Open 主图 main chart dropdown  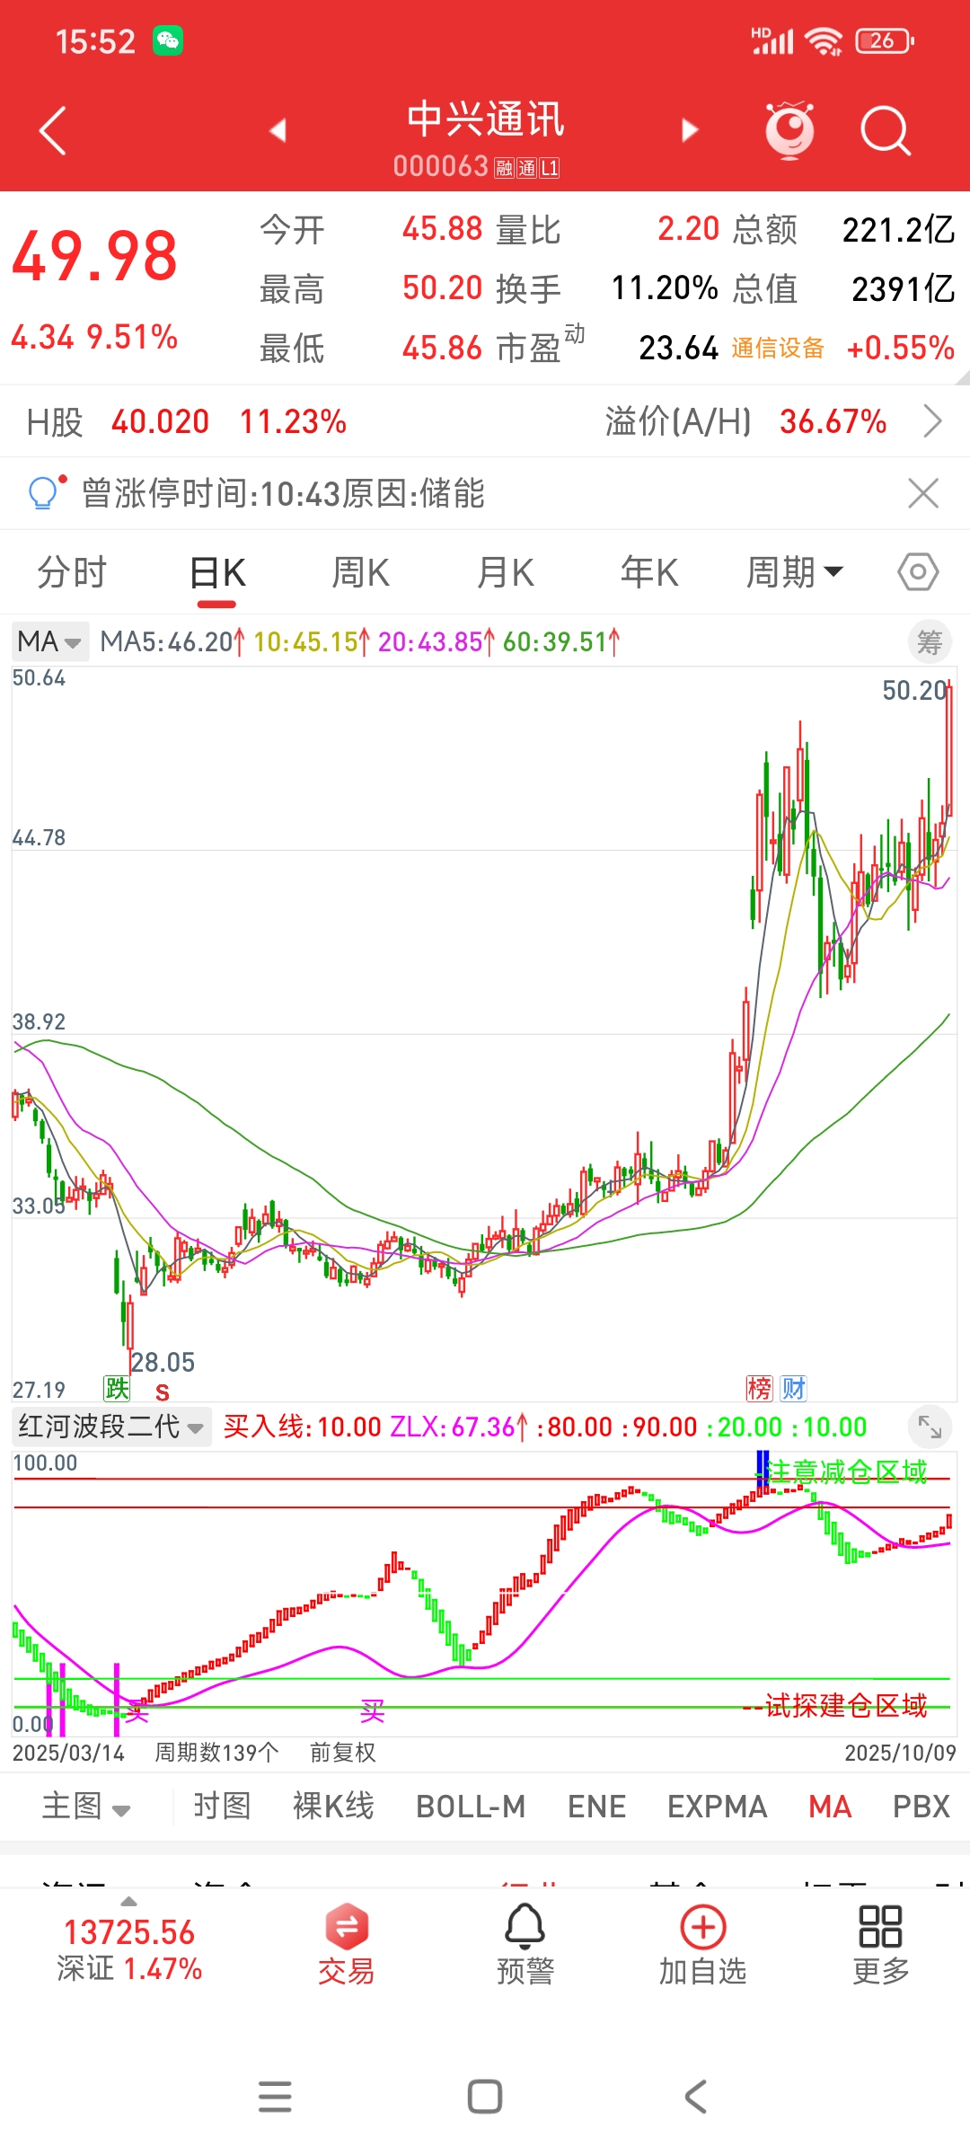coord(86,1807)
